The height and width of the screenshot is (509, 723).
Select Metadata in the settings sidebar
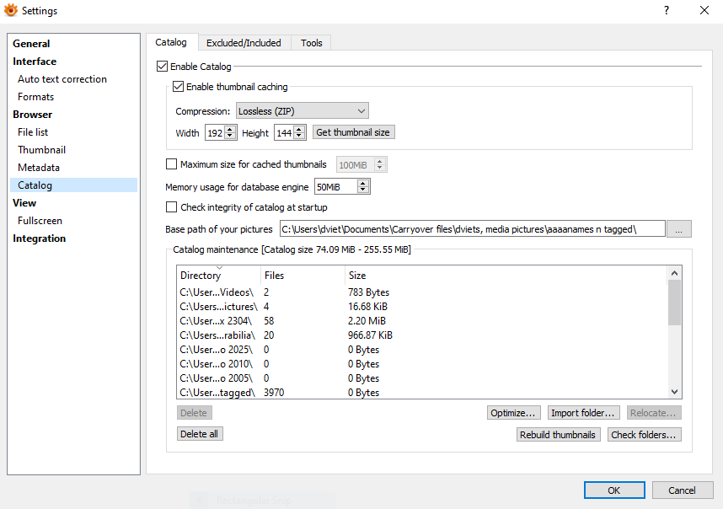(39, 168)
